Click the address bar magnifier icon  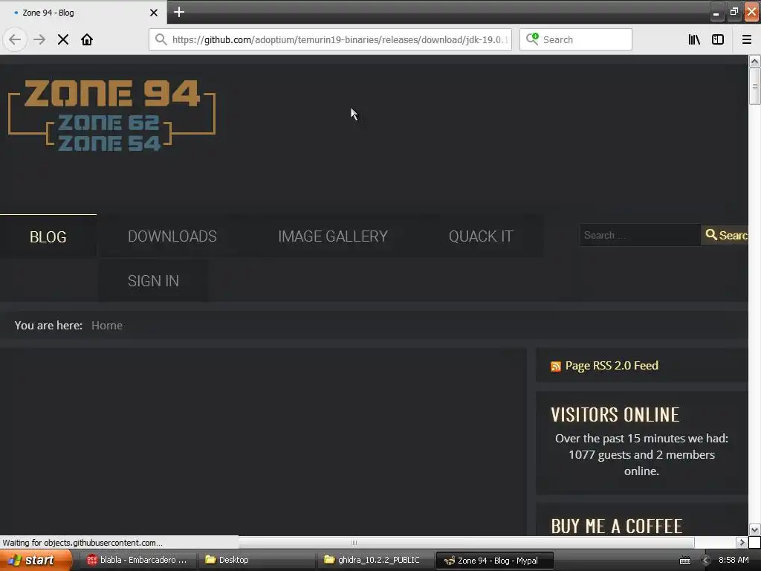point(161,39)
